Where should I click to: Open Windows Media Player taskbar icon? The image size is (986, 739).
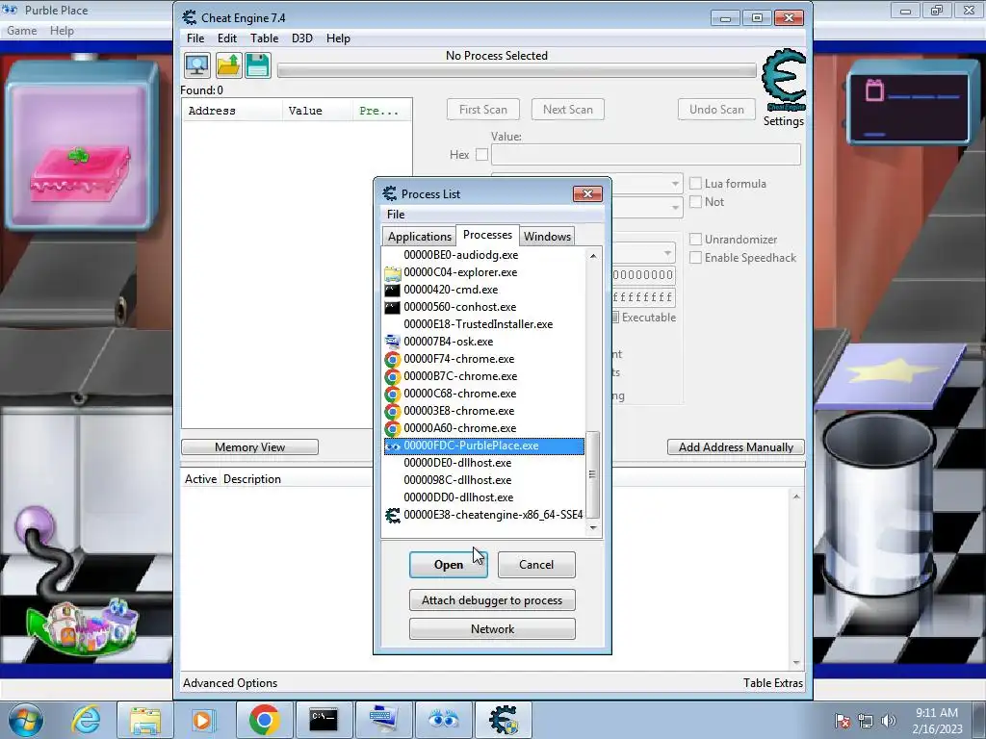202,720
